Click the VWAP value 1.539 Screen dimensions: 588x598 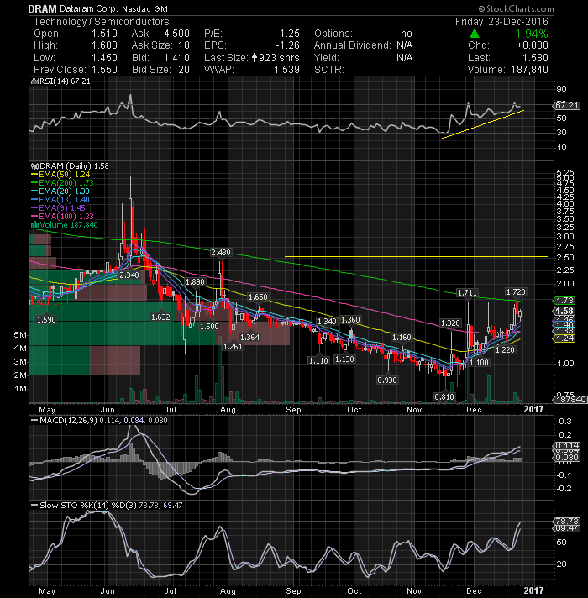coord(286,70)
